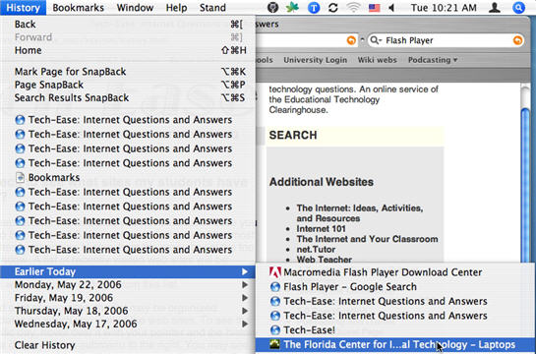
Task: Open the Spotlight search icon
Action: coord(518,8)
